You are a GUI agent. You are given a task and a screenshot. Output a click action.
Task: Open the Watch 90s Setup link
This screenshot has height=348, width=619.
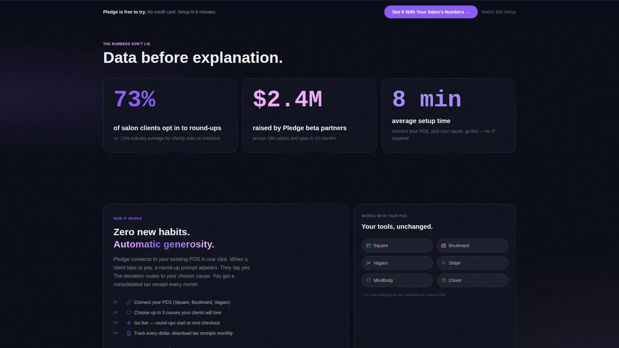click(x=498, y=12)
